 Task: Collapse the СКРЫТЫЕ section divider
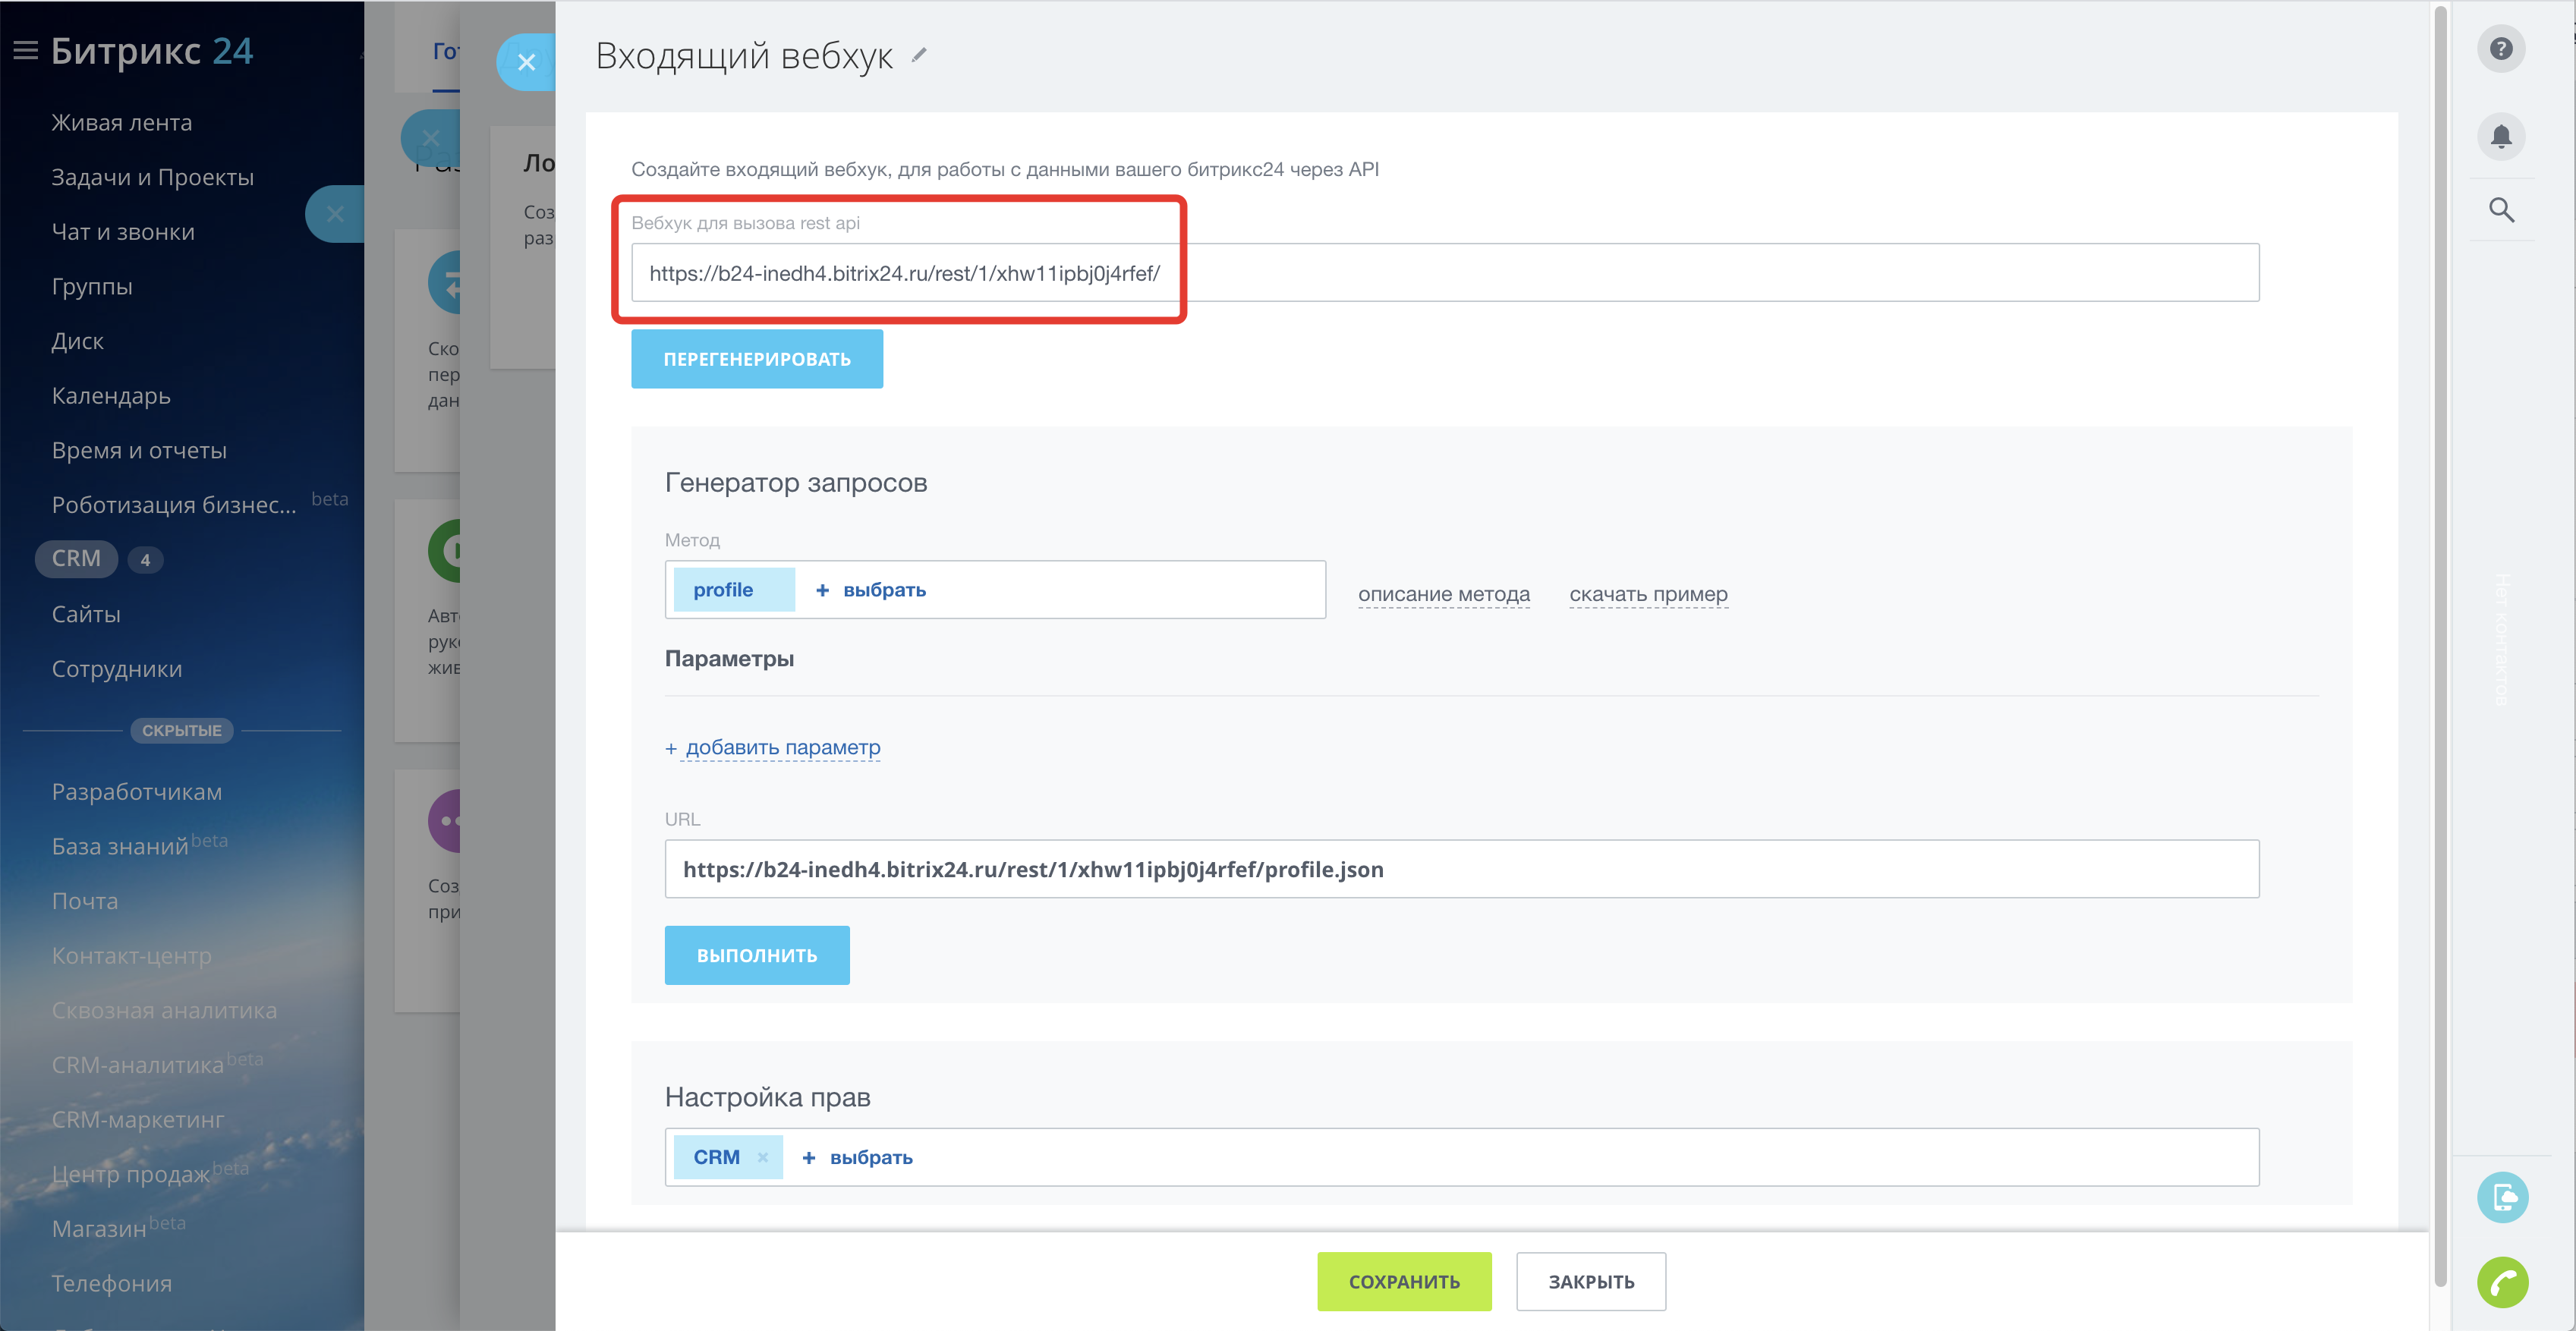182,731
